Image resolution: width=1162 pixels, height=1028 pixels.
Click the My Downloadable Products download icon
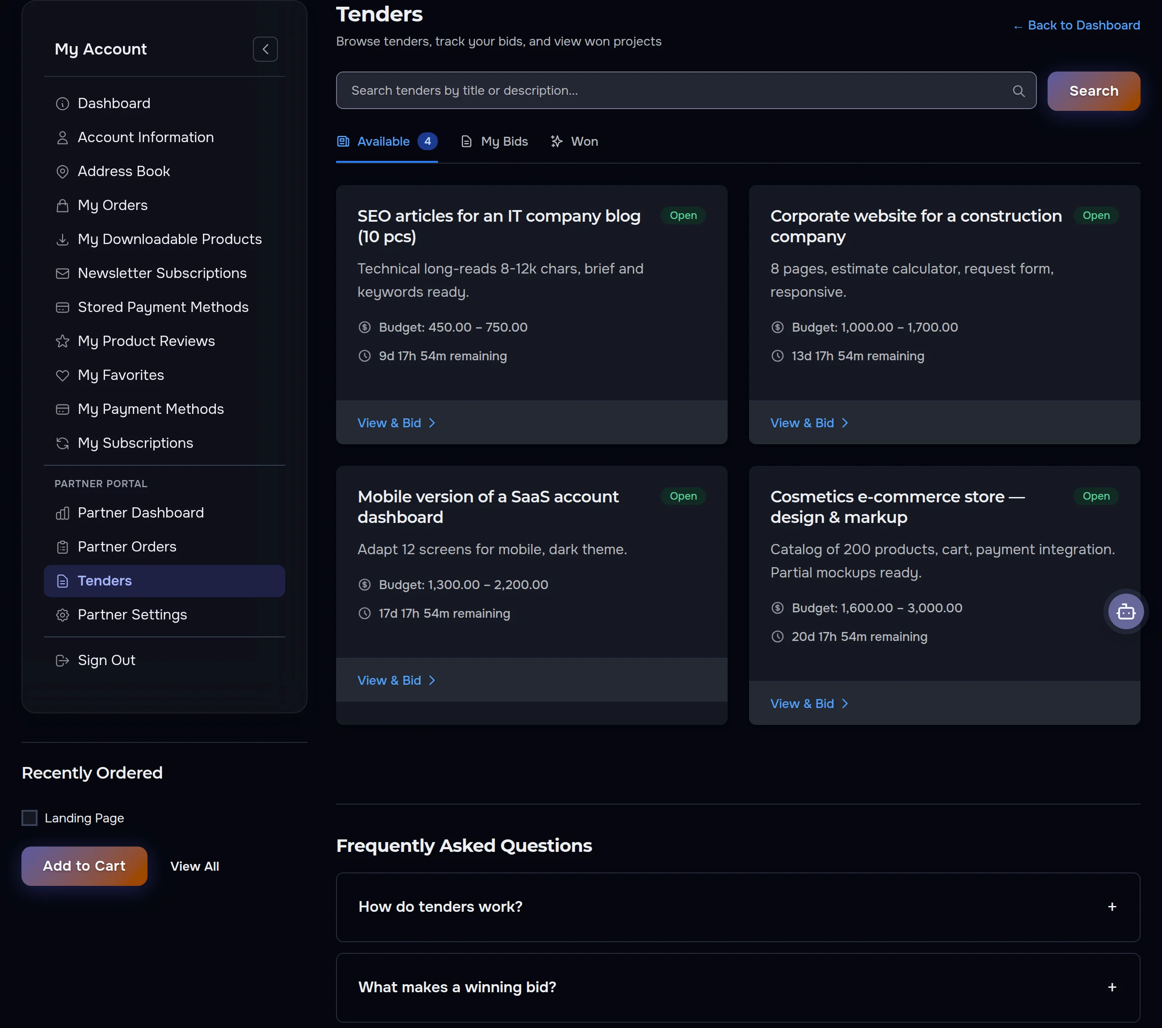click(63, 240)
